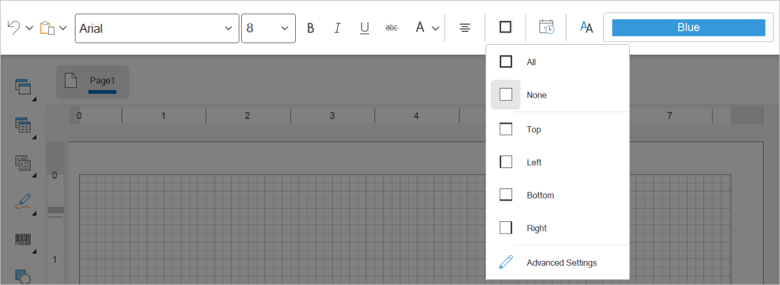Click the text alignment center icon
The image size is (780, 285).
pyautogui.click(x=465, y=27)
